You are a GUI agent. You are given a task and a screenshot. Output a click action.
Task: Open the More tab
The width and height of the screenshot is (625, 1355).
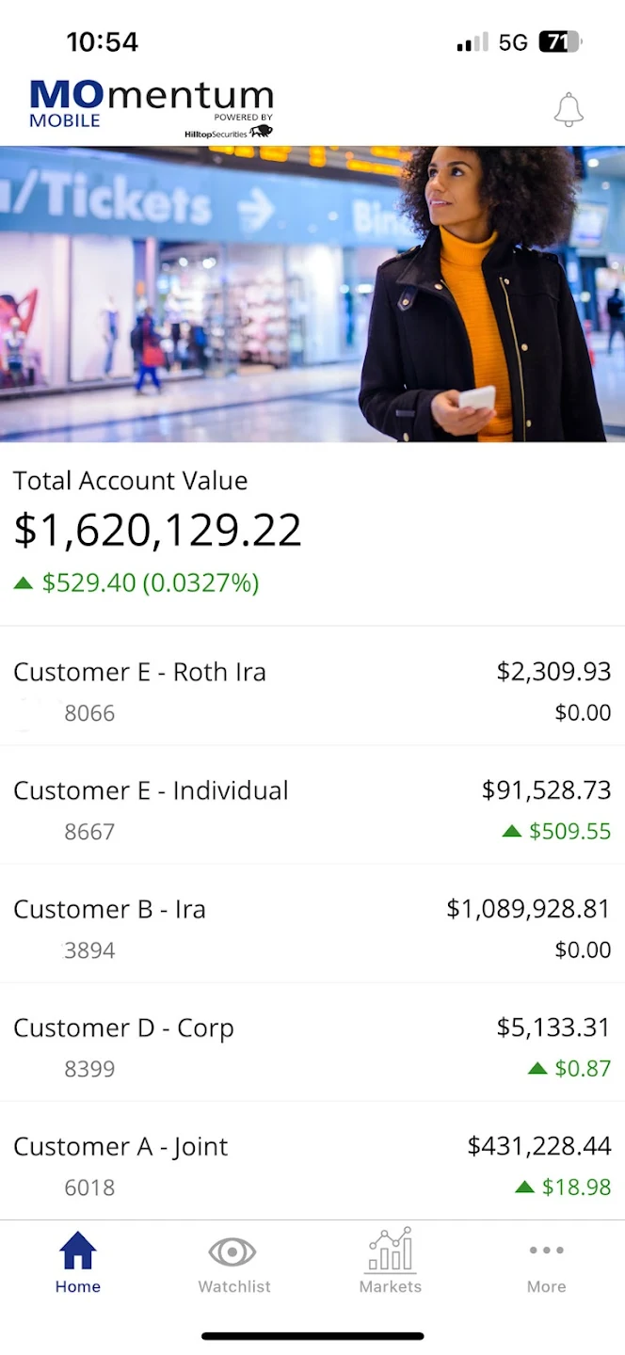coord(546,1266)
